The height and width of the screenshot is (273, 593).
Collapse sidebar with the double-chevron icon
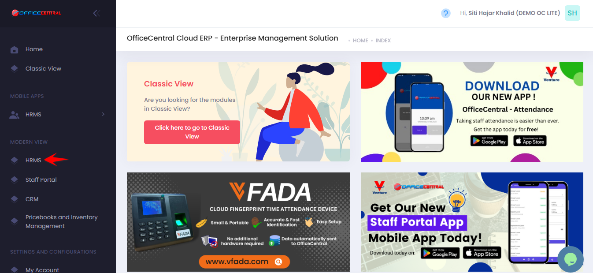click(96, 13)
